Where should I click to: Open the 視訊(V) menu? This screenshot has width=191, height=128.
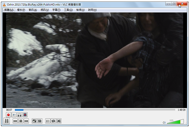click(45, 10)
